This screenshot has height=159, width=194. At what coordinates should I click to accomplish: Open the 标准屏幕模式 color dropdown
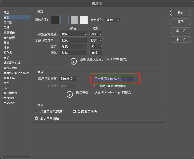tap(73, 34)
